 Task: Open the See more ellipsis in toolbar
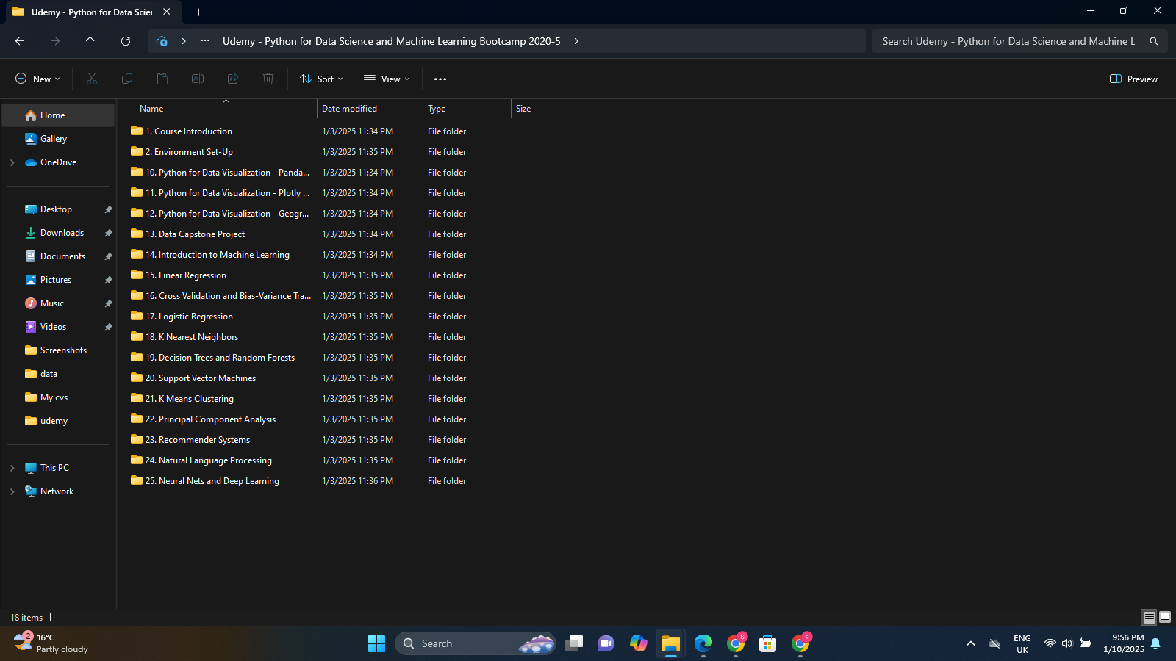coord(440,79)
